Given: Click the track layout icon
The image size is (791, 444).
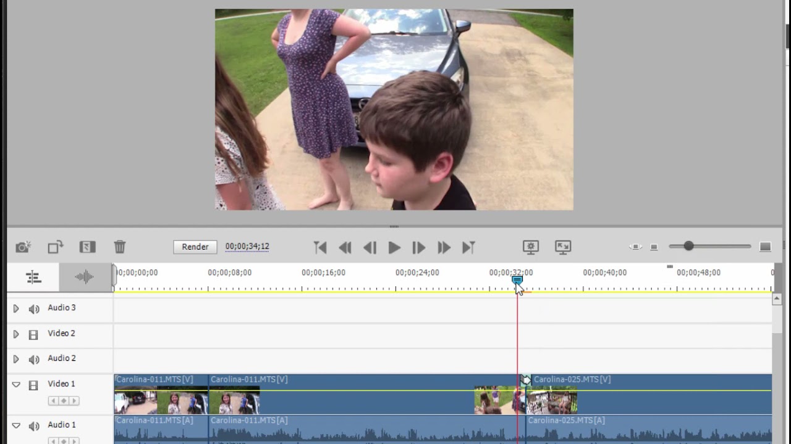Looking at the screenshot, I should coord(33,277).
